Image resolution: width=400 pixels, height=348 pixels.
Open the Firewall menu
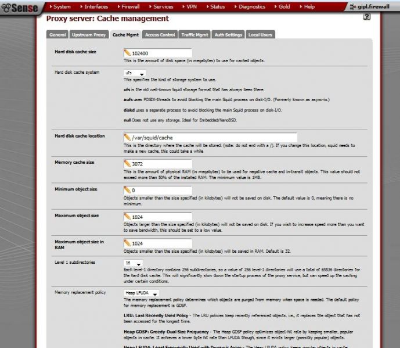[x=128, y=6]
